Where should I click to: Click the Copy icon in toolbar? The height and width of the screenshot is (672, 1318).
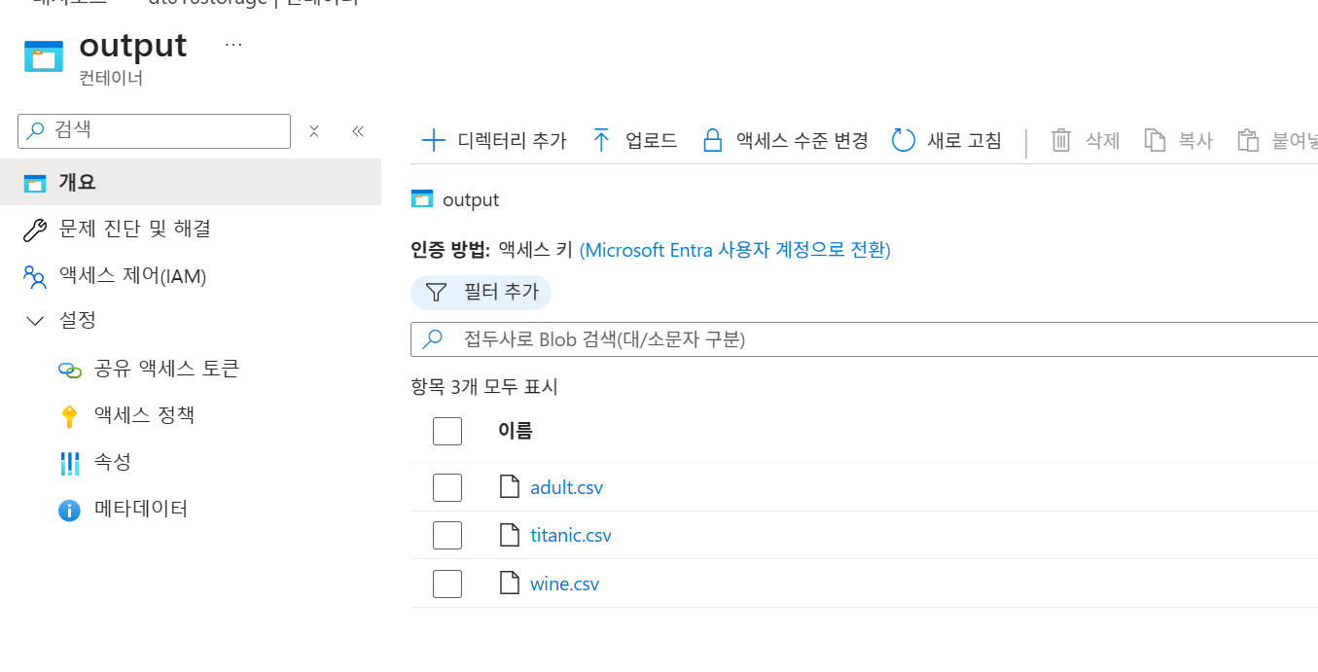click(1155, 141)
